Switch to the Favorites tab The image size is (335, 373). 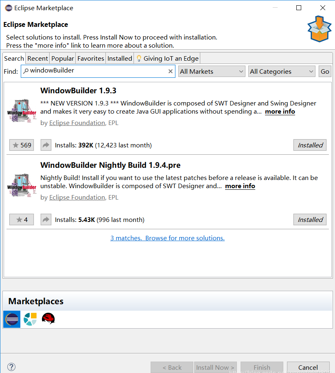coord(91,58)
